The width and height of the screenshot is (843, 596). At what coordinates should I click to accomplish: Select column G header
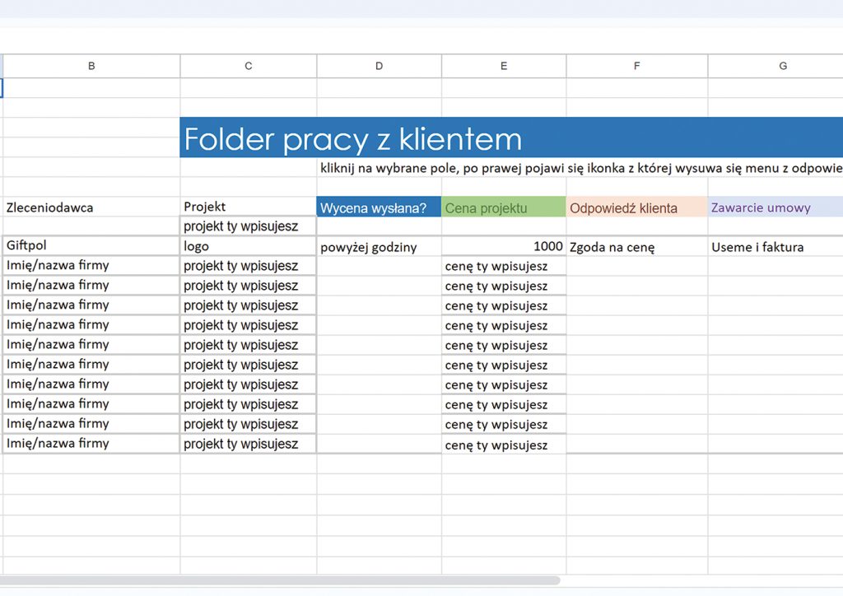782,66
